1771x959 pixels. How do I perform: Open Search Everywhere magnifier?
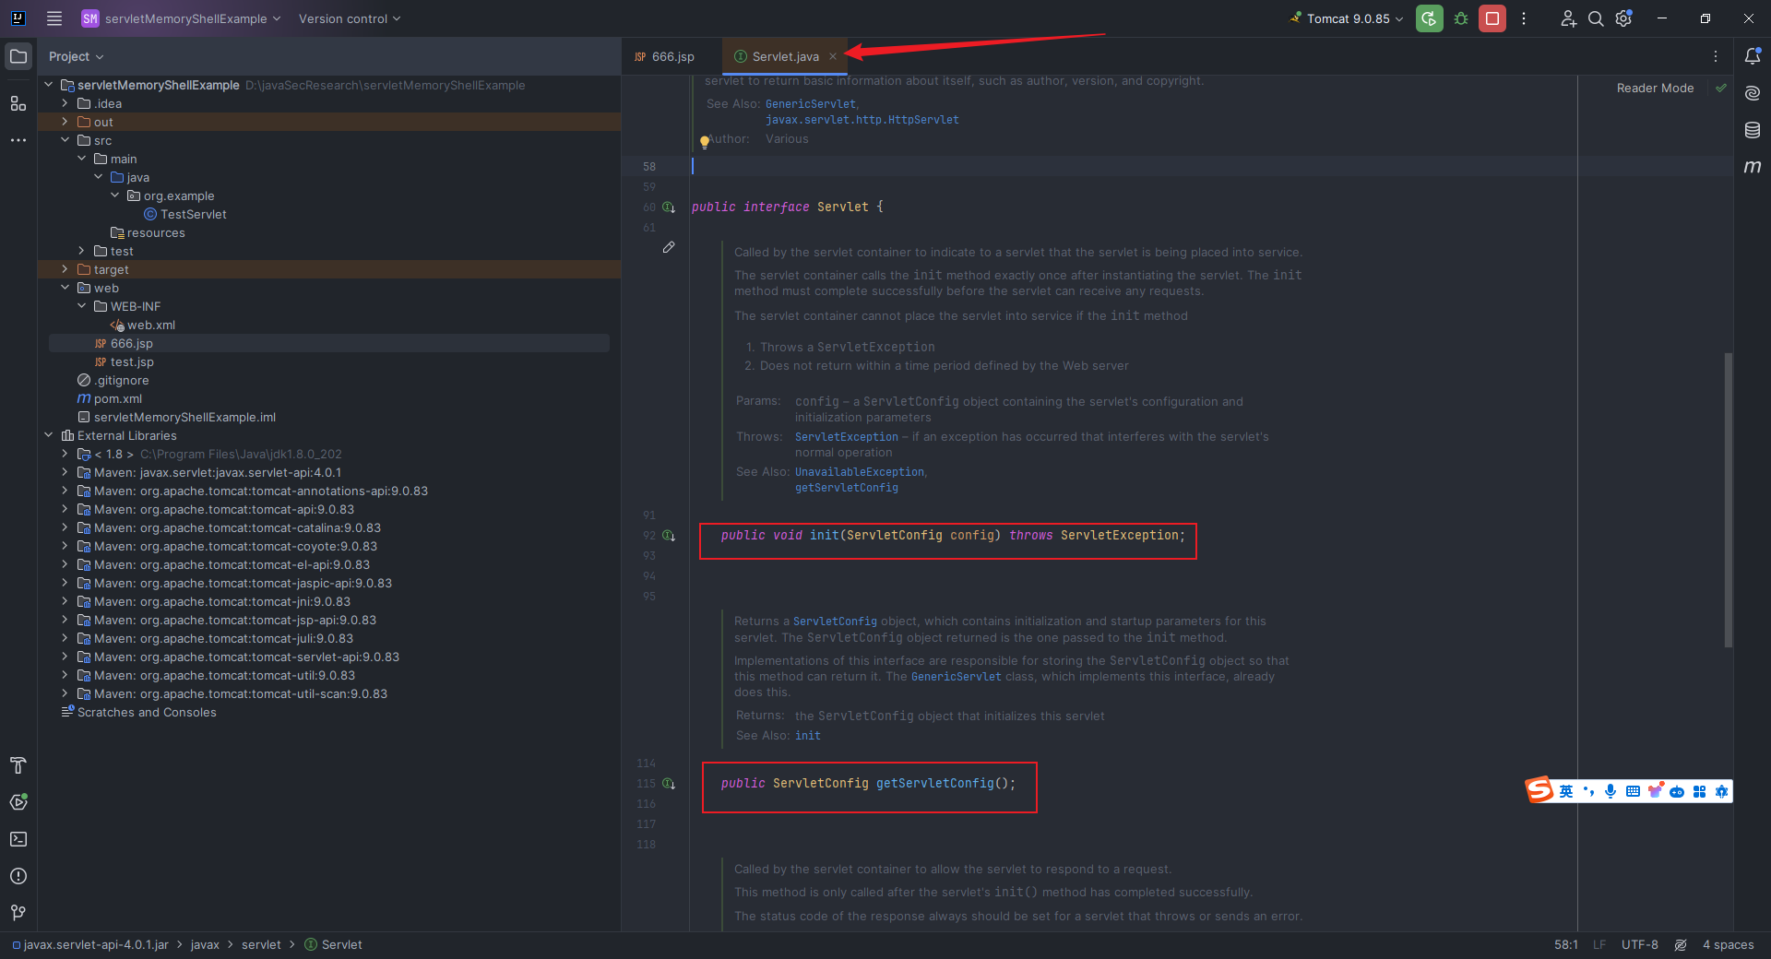[1596, 18]
